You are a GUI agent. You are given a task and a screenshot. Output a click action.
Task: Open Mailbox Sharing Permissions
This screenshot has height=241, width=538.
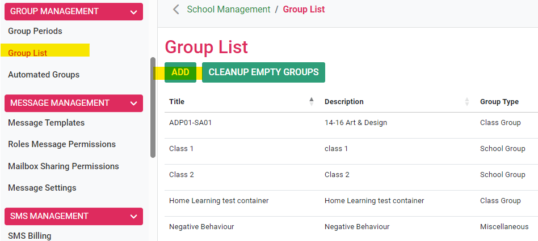pyautogui.click(x=64, y=166)
